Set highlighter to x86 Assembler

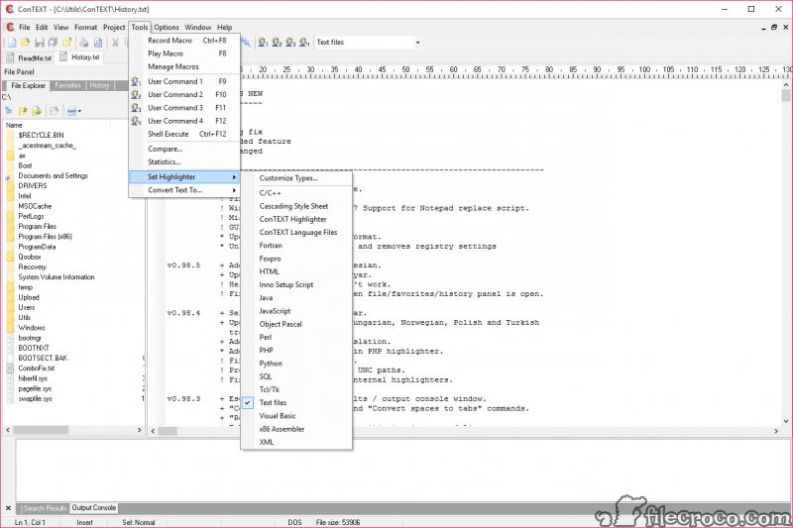pyautogui.click(x=296, y=429)
